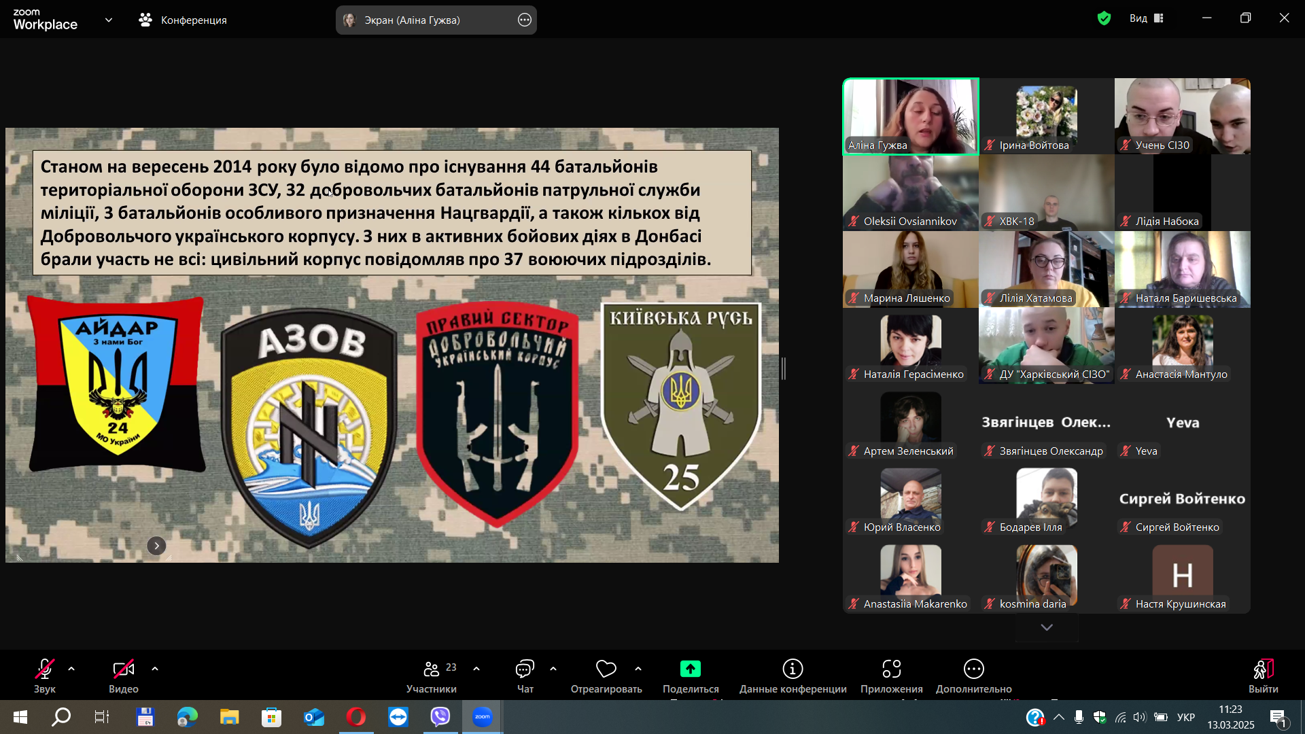This screenshot has width=1305, height=734.
Task: Open Microsoft Store from the taskbar
Action: click(x=272, y=717)
